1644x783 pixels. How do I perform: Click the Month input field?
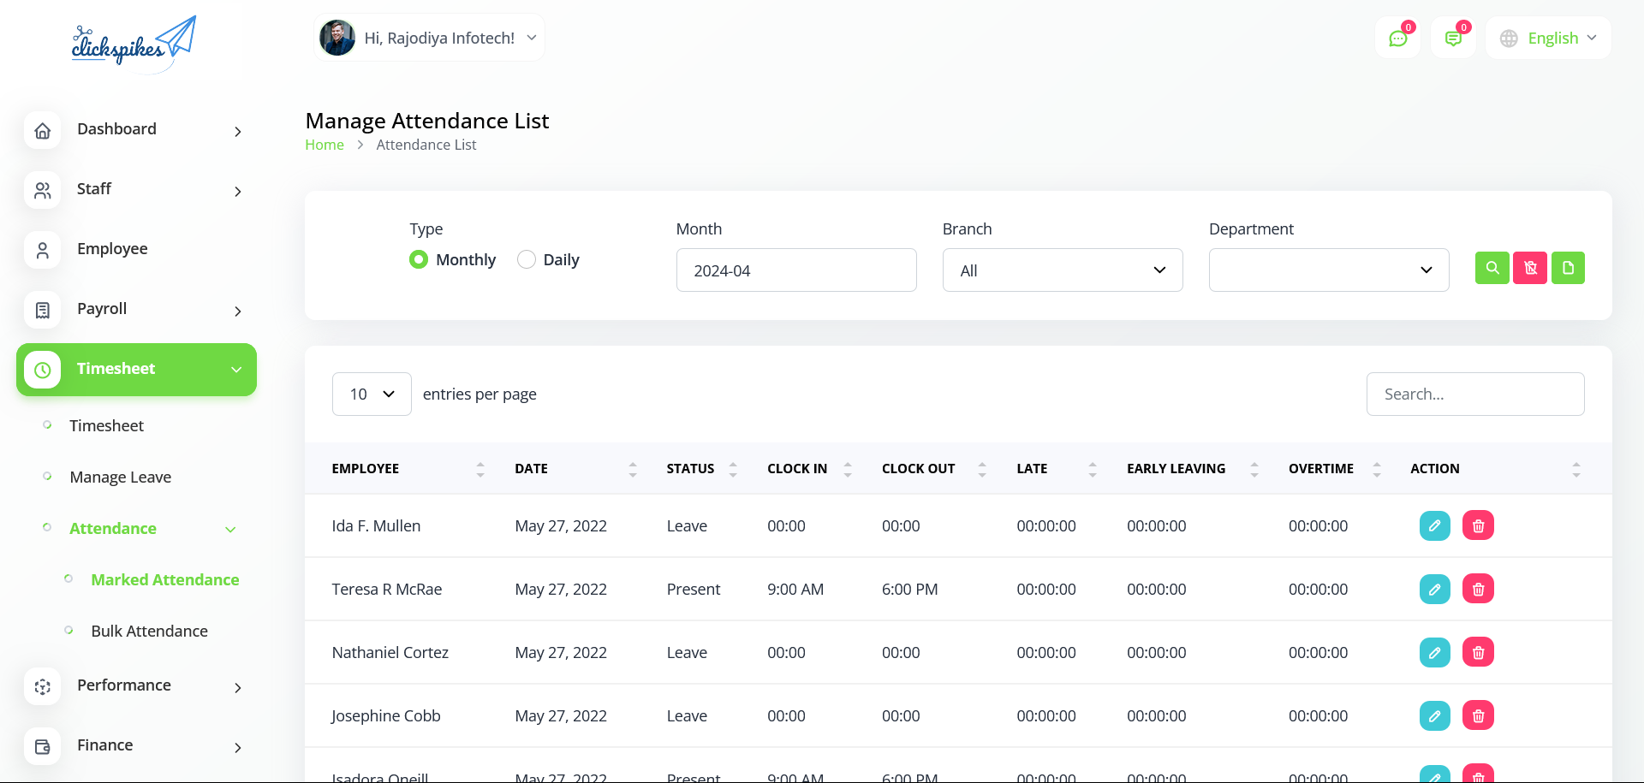pyautogui.click(x=795, y=270)
